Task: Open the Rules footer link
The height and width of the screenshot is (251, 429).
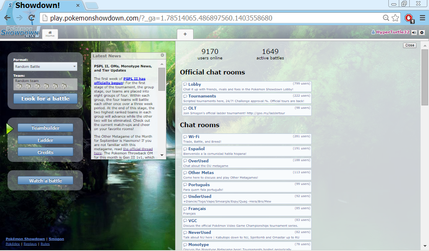Action: [x=45, y=244]
